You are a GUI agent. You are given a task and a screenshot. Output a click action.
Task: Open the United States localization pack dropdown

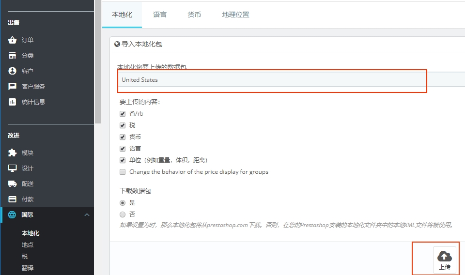[291, 80]
